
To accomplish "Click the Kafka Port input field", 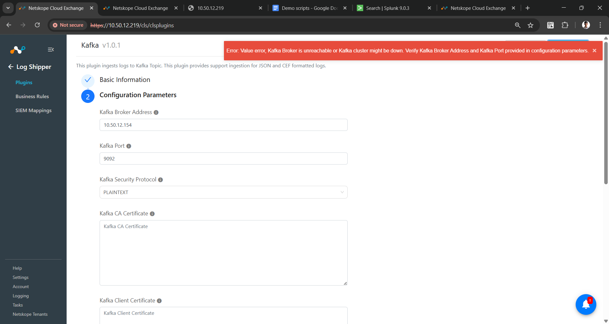I will pyautogui.click(x=224, y=159).
